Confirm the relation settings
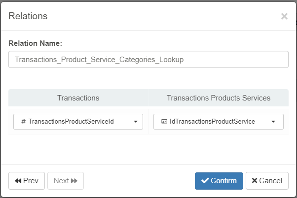 click(219, 181)
